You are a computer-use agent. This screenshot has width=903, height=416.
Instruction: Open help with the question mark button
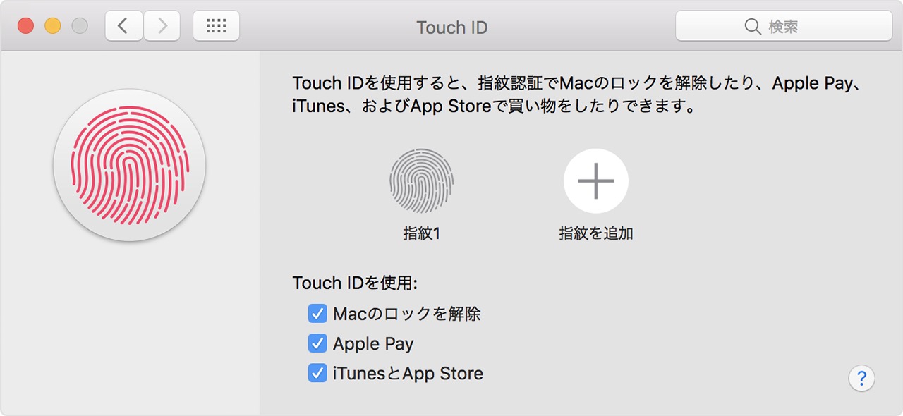(861, 379)
